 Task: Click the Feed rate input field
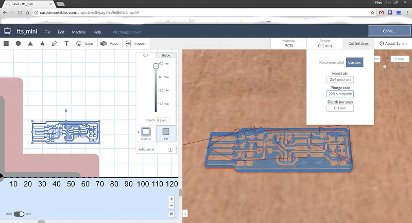(340, 79)
